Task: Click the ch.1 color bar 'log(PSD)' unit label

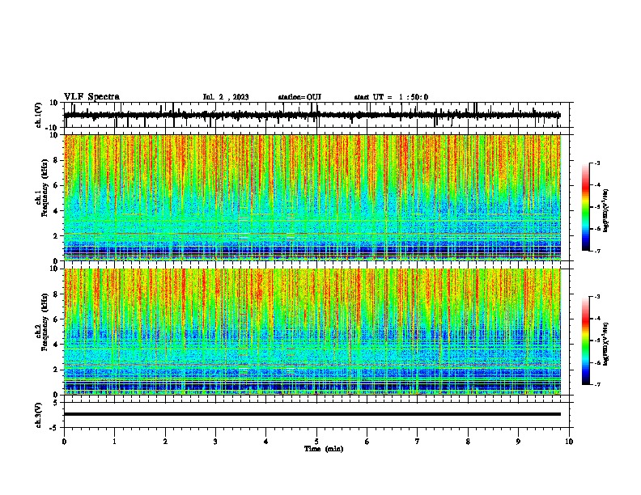Action: [606, 210]
